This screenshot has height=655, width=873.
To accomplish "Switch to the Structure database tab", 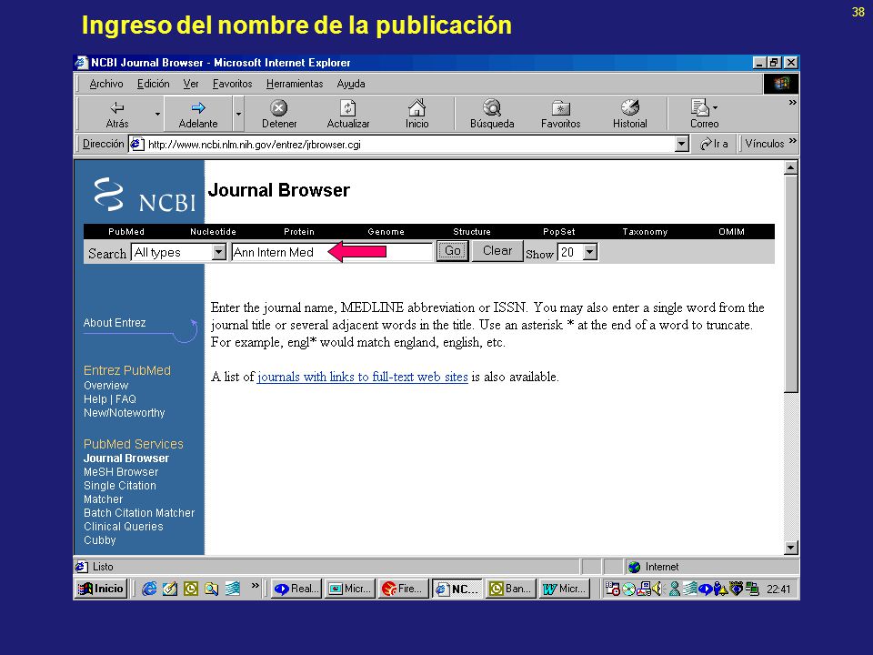I will [472, 232].
